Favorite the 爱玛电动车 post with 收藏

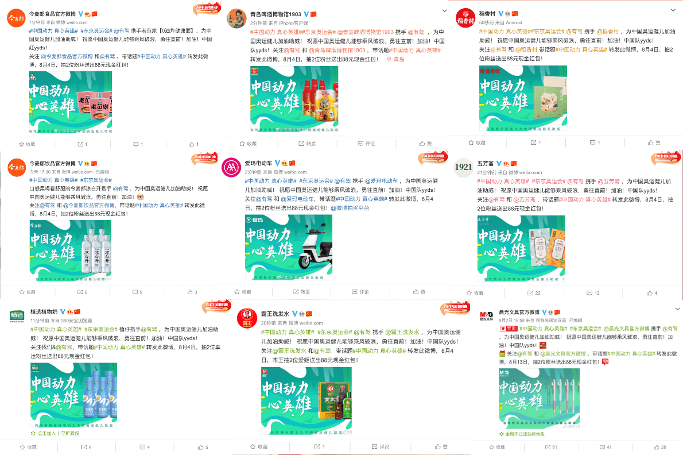pos(243,292)
